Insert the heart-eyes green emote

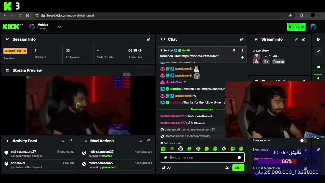[x=241, y=149]
